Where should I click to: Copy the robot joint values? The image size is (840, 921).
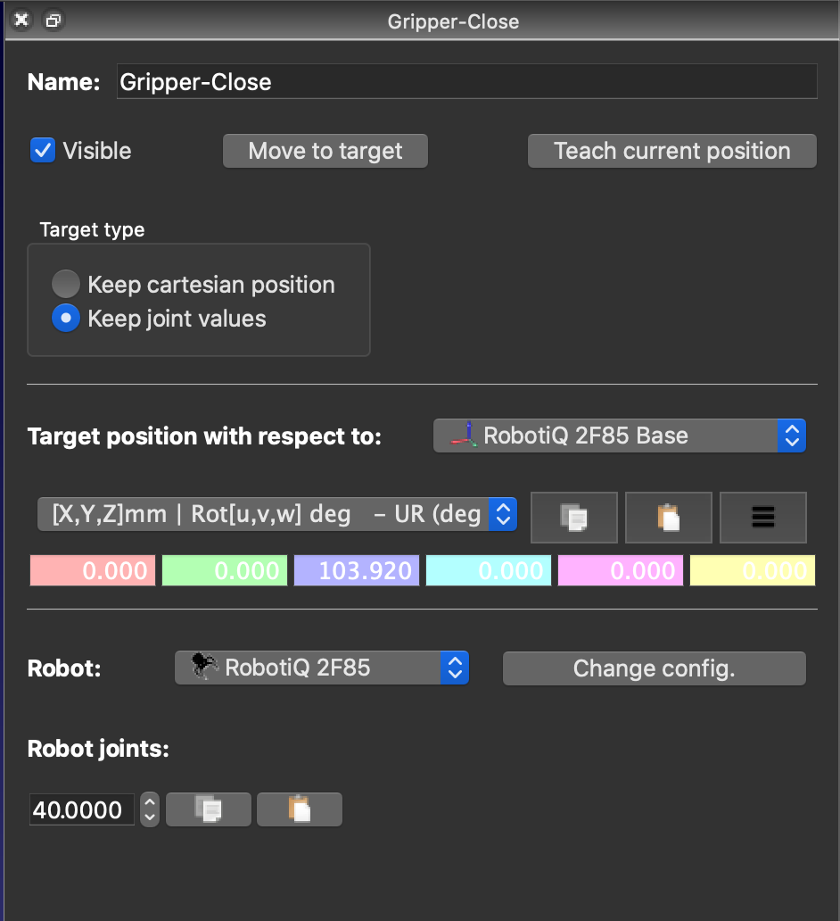[209, 809]
